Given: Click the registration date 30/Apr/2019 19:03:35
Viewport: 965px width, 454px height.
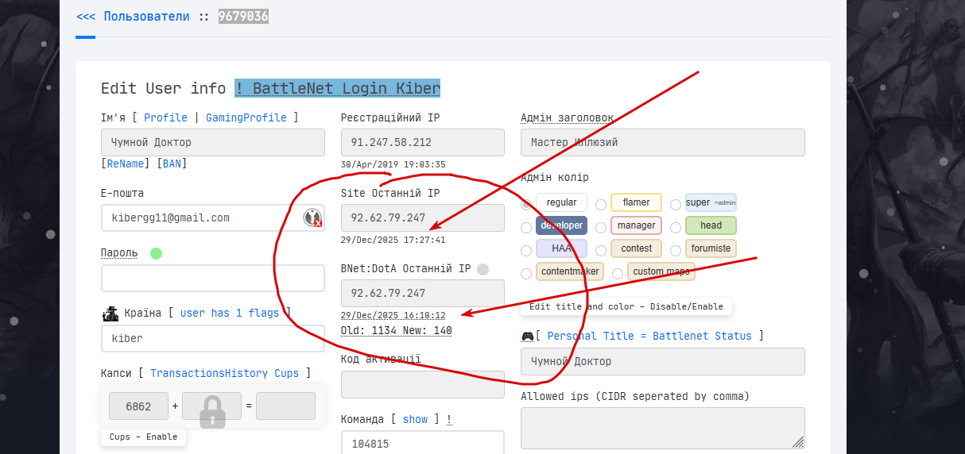Looking at the screenshot, I should coord(393,164).
